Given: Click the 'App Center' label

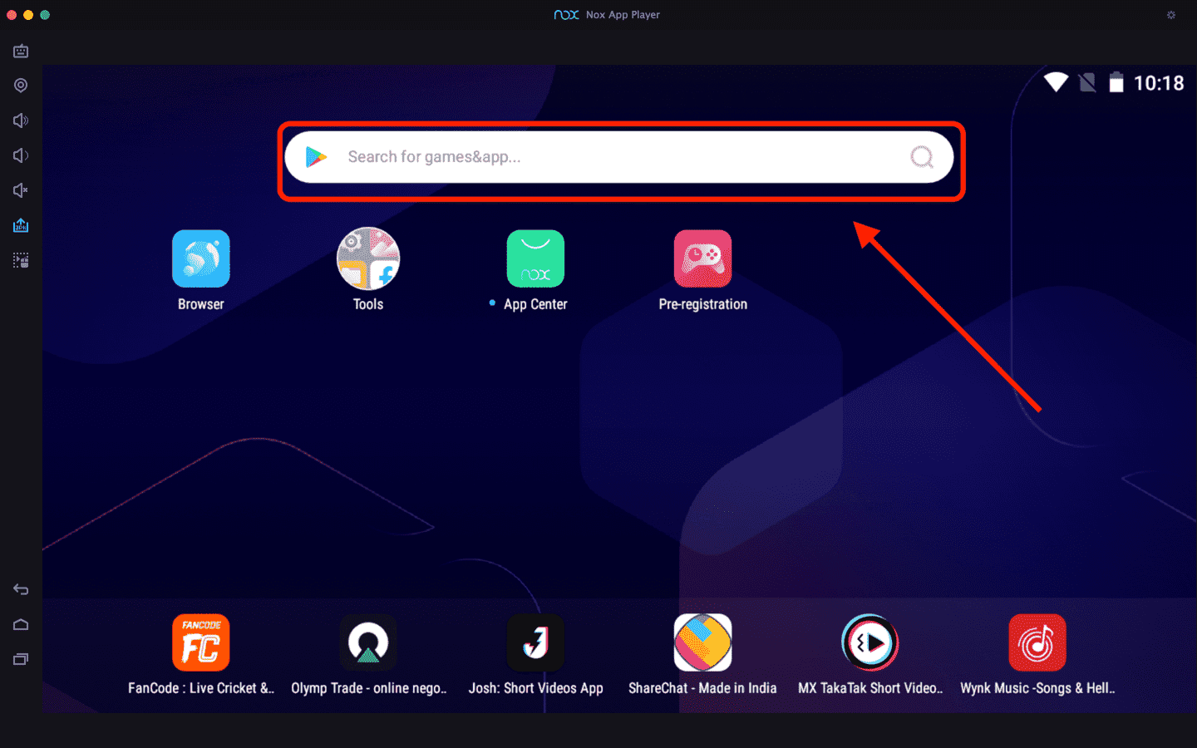Looking at the screenshot, I should click(x=535, y=304).
